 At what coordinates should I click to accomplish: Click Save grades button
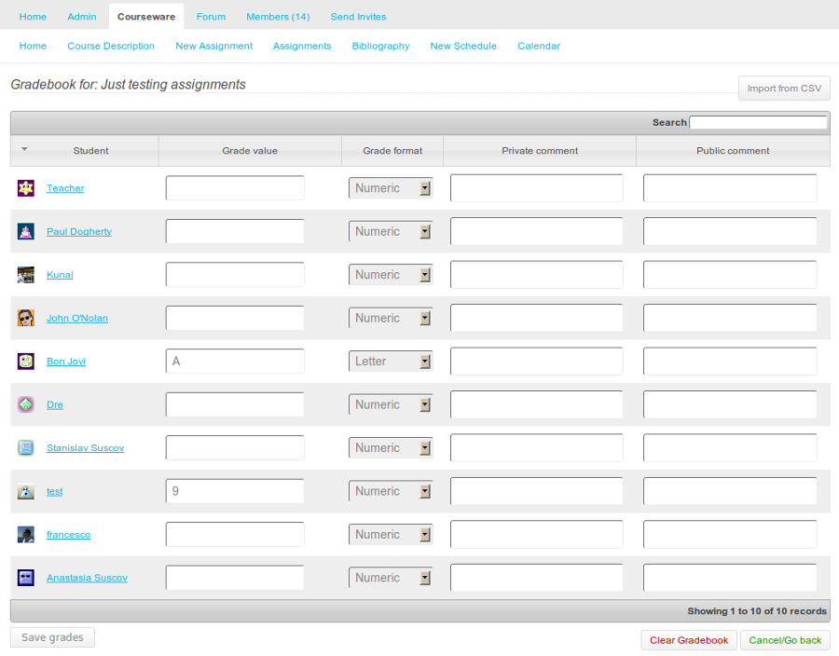pos(52,637)
